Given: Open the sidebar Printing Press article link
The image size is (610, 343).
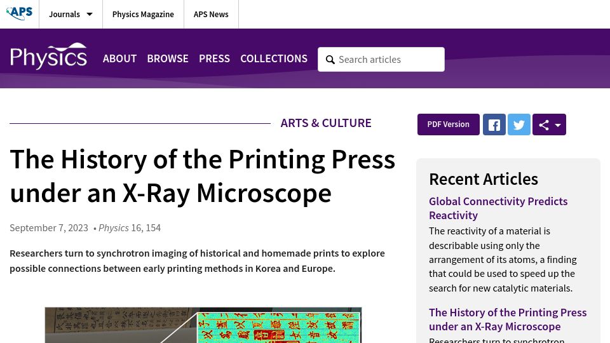Looking at the screenshot, I should click(x=508, y=319).
